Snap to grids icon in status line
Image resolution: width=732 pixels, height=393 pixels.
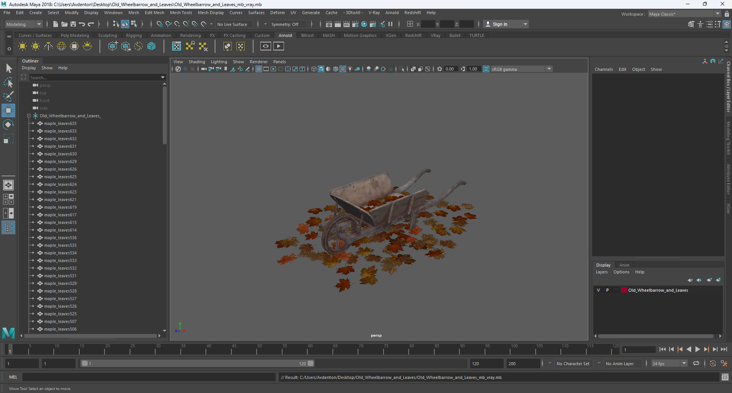pyautogui.click(x=160, y=24)
